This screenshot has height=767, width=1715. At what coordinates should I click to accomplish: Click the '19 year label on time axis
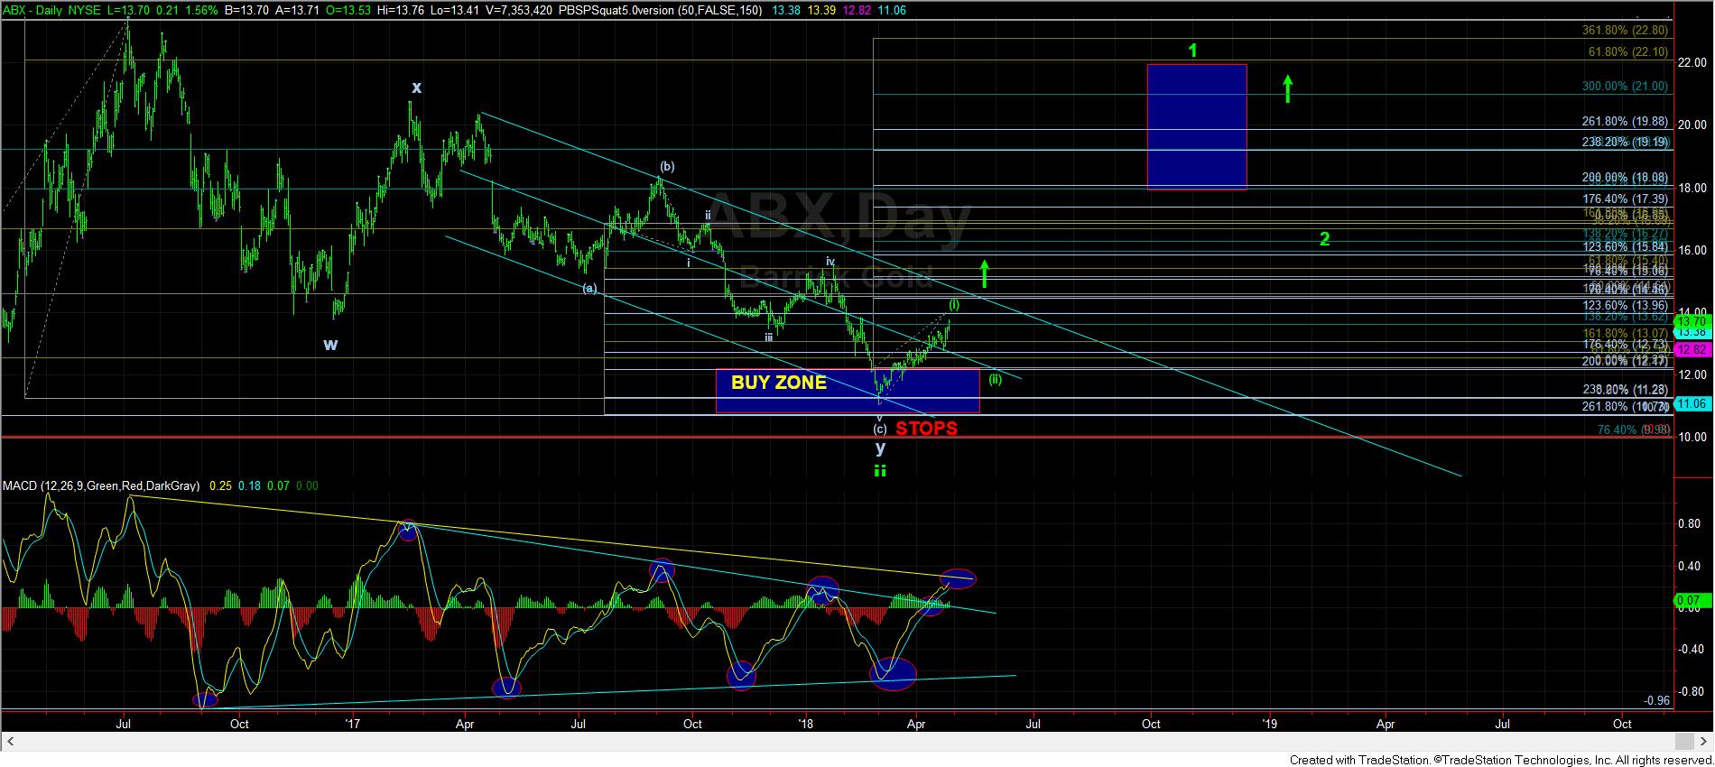[1270, 724]
